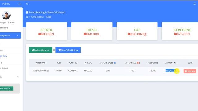Click the PETROL brand logo text
The width and height of the screenshot is (198, 111).
click(x=6, y=4)
